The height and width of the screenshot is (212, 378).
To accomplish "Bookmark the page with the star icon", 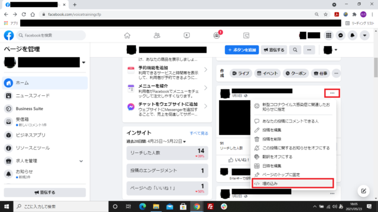I will (x=325, y=14).
